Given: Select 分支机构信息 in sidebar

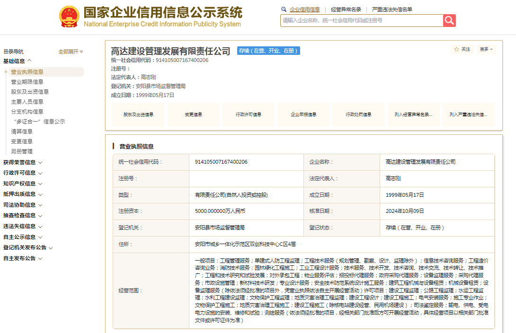Looking at the screenshot, I should point(27,112).
